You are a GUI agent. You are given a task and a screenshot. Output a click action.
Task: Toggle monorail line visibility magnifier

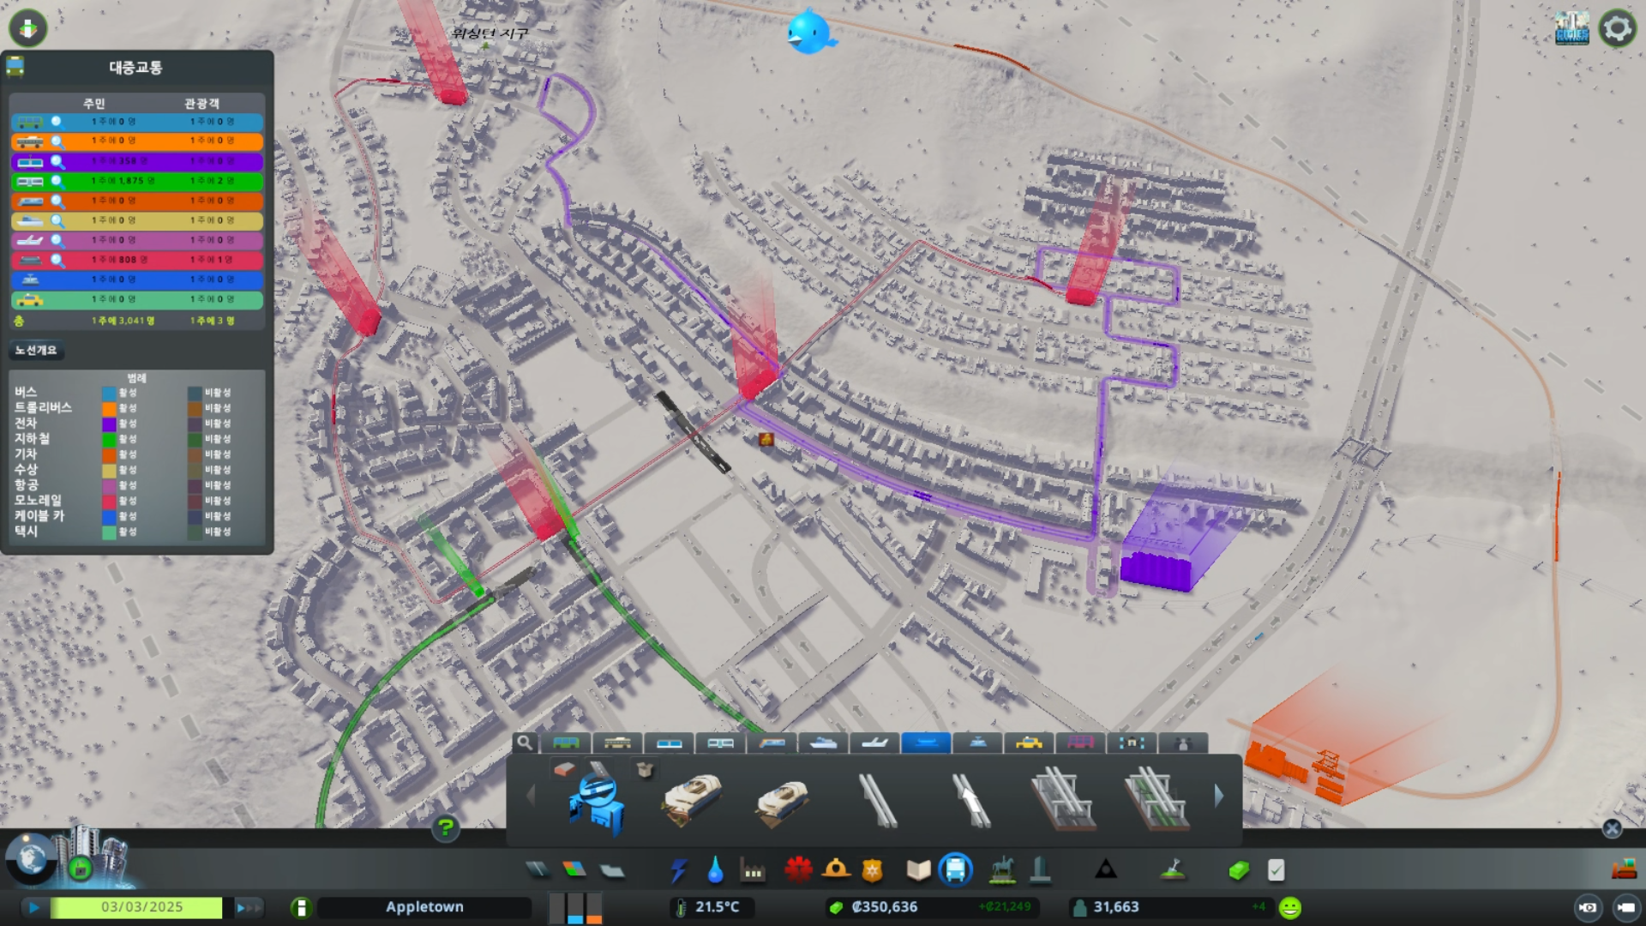point(57,260)
